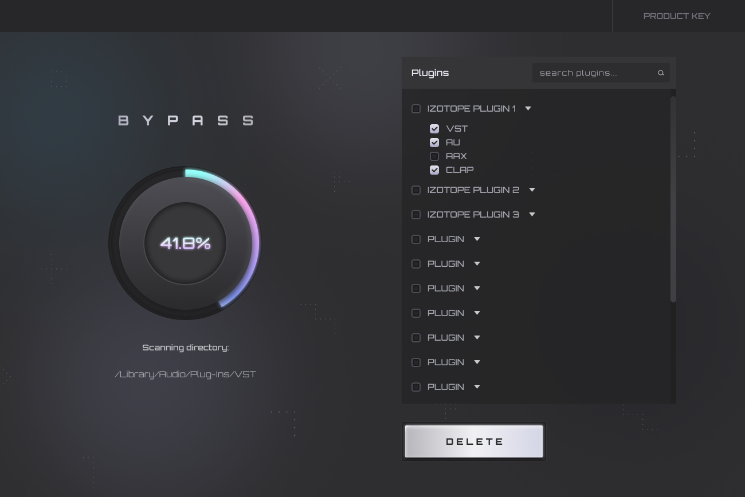
Task: Click the search magnifier icon
Action: 660,73
